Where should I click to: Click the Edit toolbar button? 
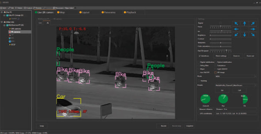click(x=11, y=8)
